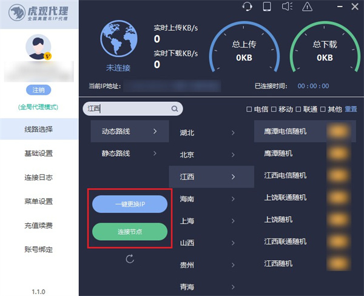
Task: Enable the 联通 filter checkbox
Action: pyautogui.click(x=298, y=109)
